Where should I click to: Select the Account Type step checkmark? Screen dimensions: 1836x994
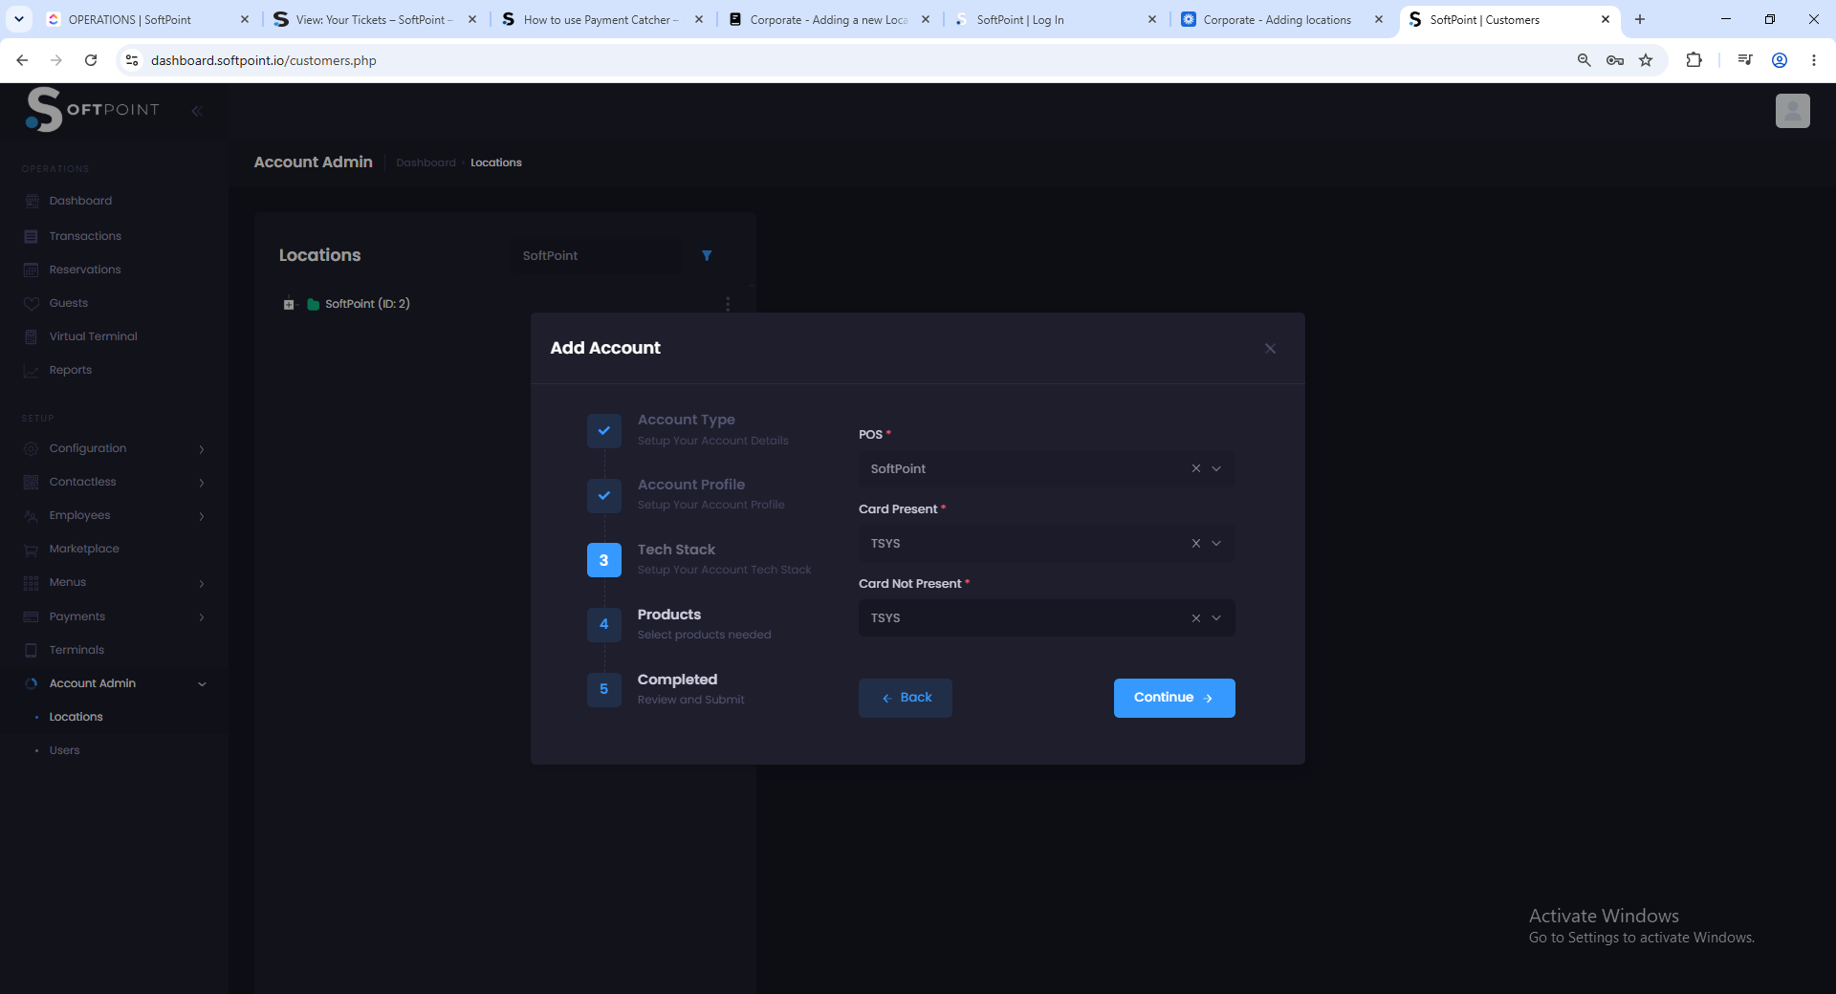[604, 431]
